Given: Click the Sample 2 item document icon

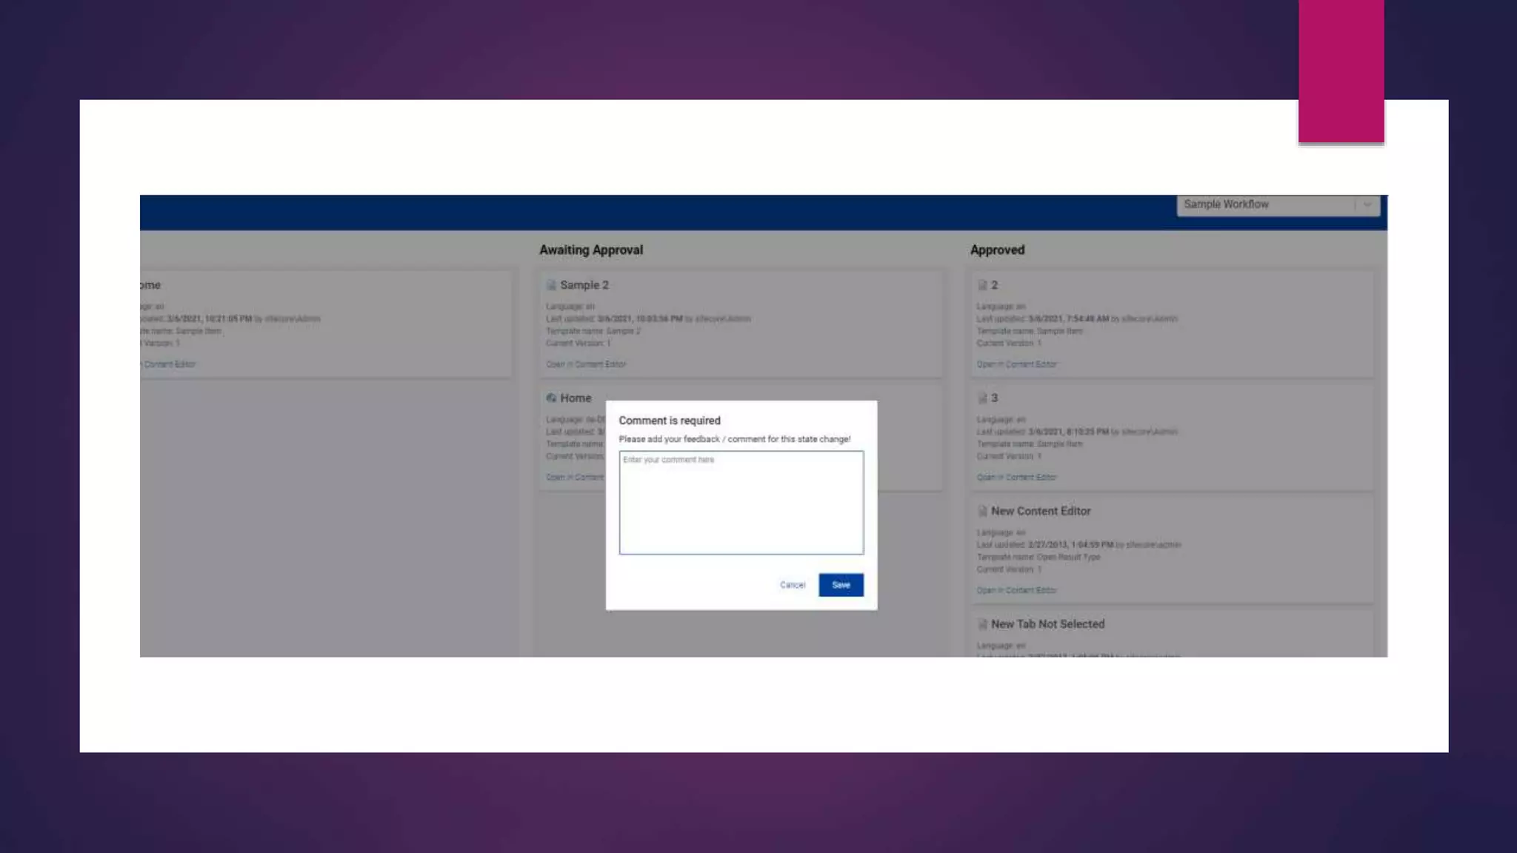Looking at the screenshot, I should coord(550,285).
